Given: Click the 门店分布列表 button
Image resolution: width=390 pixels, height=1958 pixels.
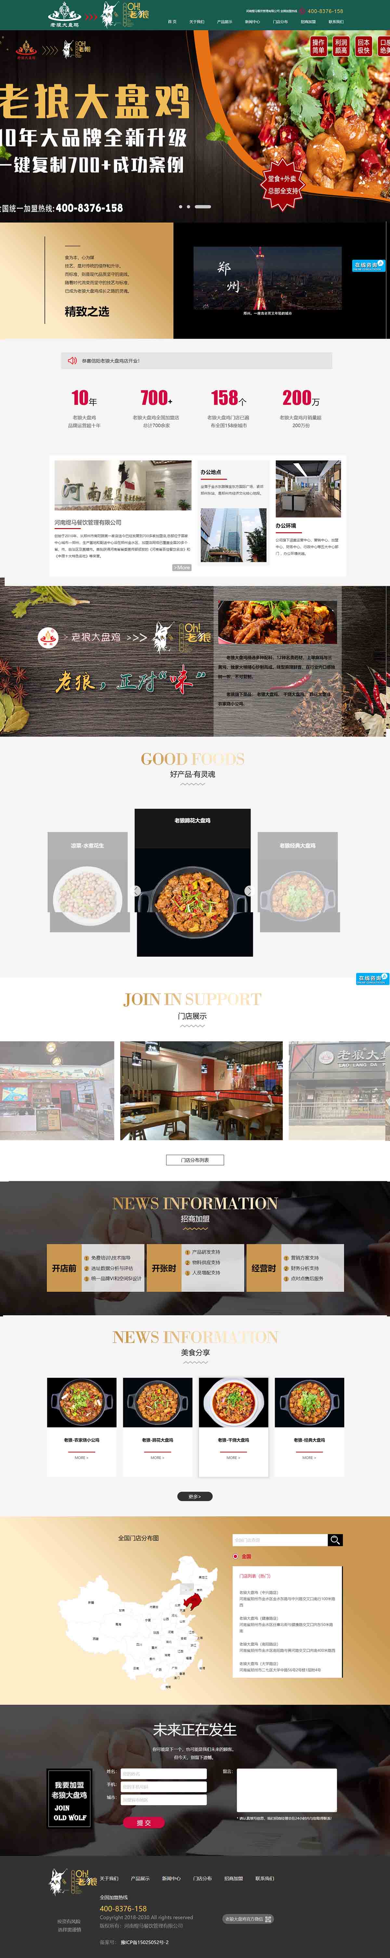Looking at the screenshot, I should pyautogui.click(x=195, y=1160).
